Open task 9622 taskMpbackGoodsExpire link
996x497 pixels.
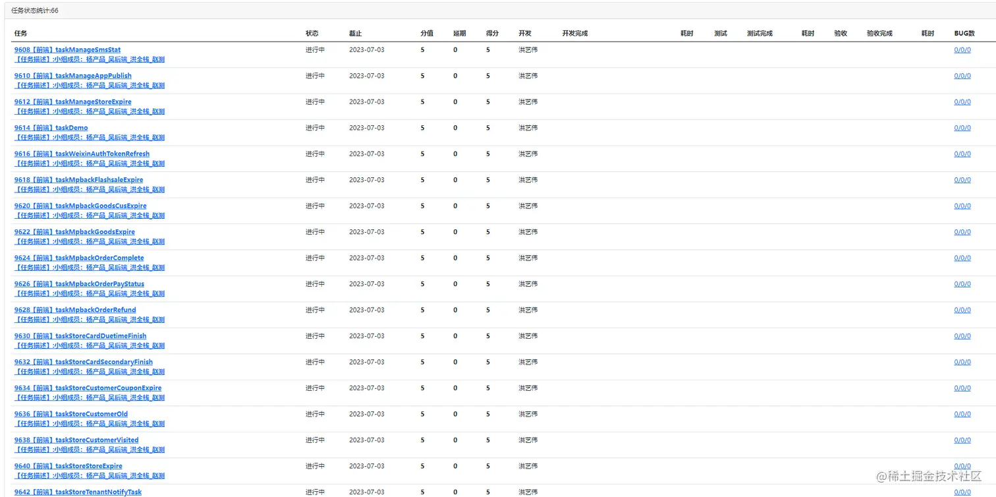coord(74,232)
